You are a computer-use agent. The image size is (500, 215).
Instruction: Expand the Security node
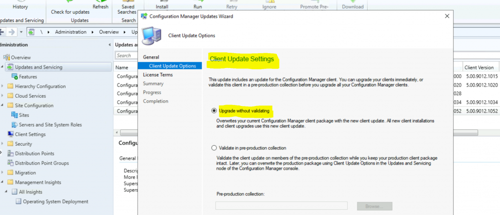(3, 144)
